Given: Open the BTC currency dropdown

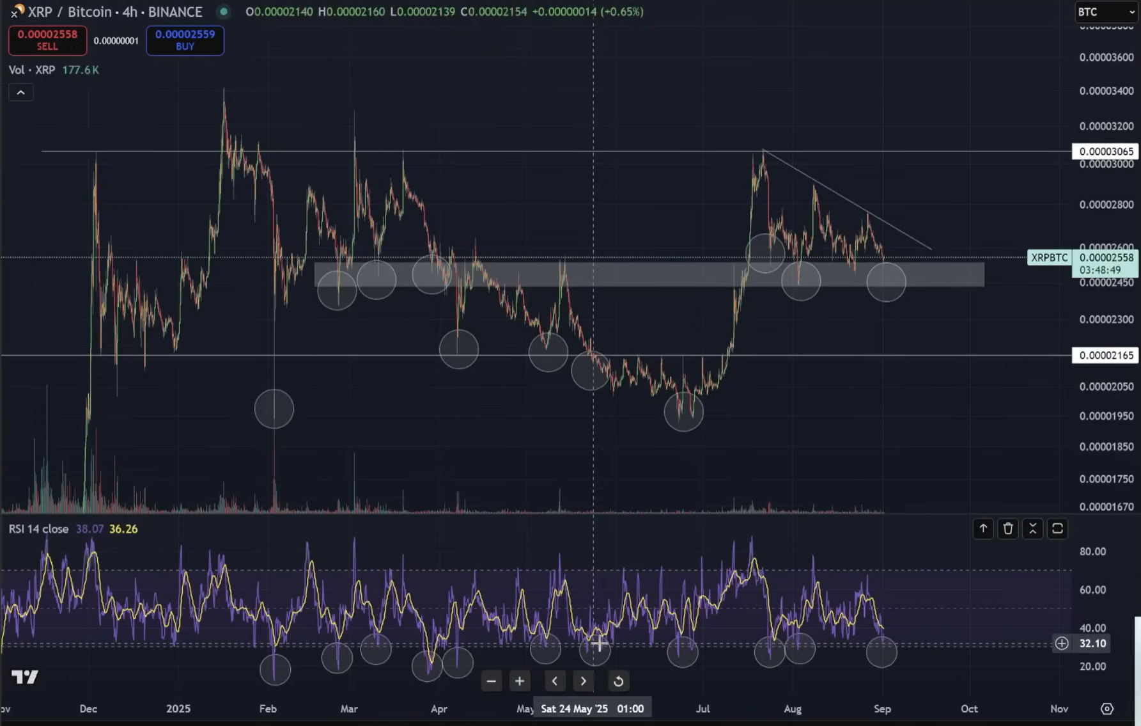Looking at the screenshot, I should pos(1105,12).
